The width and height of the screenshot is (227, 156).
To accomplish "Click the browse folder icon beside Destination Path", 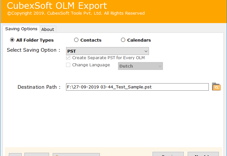I will click(x=216, y=87).
